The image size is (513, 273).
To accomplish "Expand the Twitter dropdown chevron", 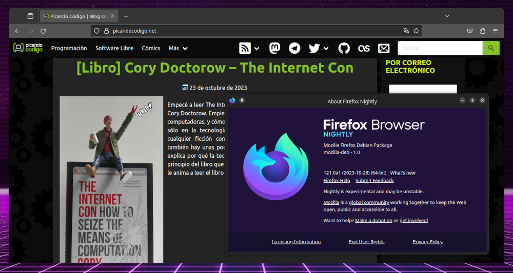I will [326, 49].
